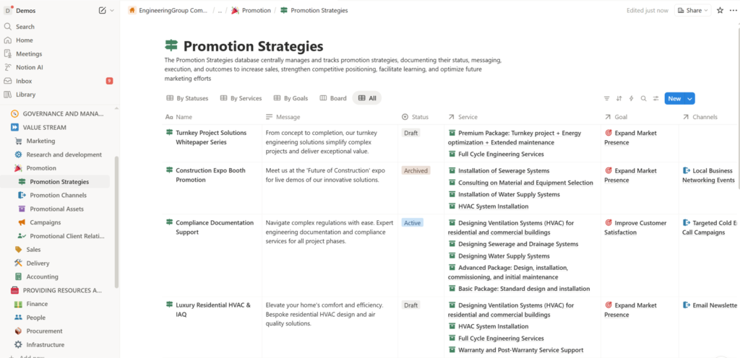This screenshot has width=740, height=358.
Task: Open the filter icon in database toolbar
Action: (607, 99)
